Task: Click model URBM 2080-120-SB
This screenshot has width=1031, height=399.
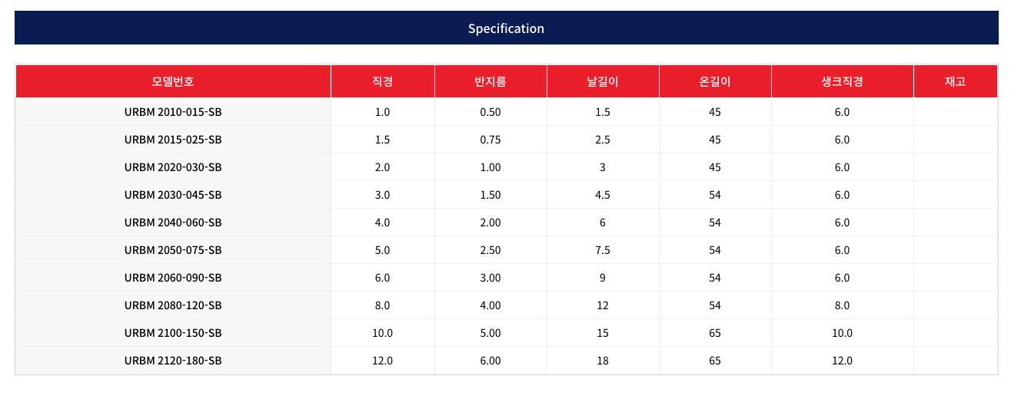Action: tap(173, 305)
